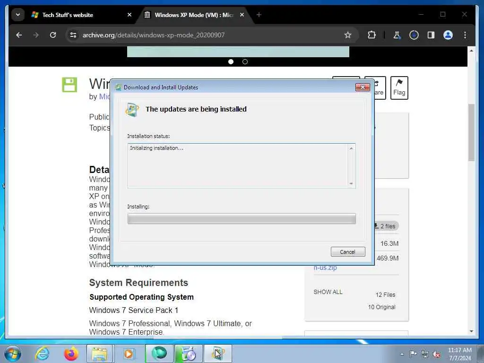
Task: Go back to previous page
Action: 19,35
